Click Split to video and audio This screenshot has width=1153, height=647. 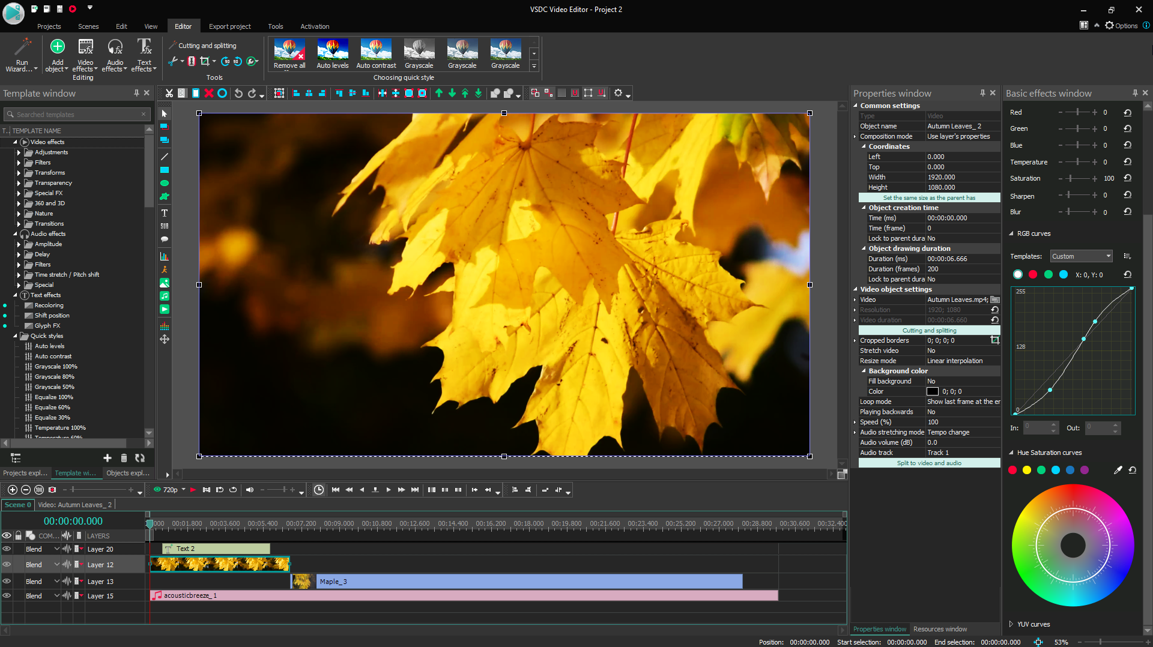tap(929, 463)
